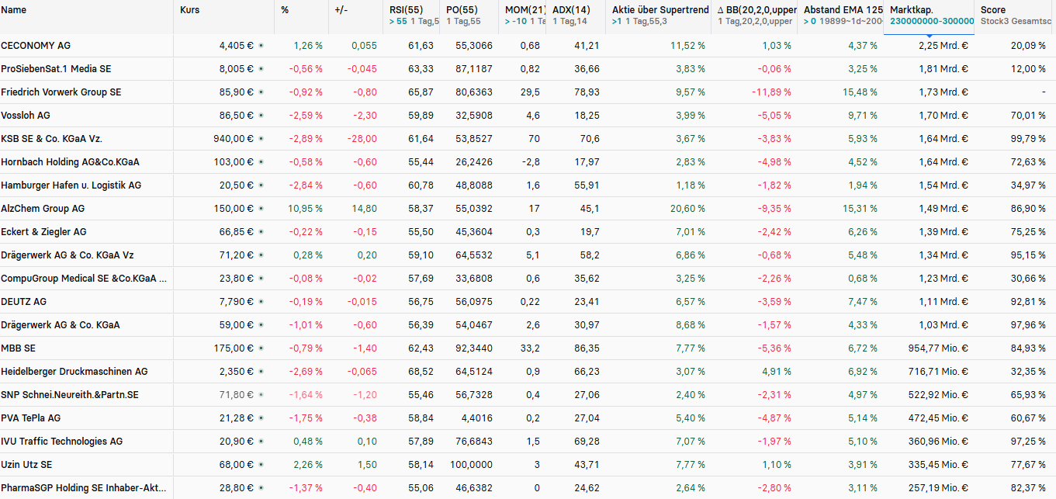Open Heidelberger Druckmaschinen AG
Image resolution: width=1056 pixels, height=499 pixels.
74,372
